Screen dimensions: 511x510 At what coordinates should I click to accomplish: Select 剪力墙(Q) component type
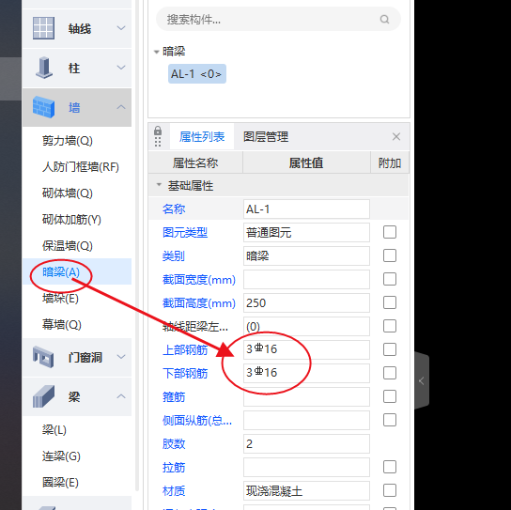68,141
